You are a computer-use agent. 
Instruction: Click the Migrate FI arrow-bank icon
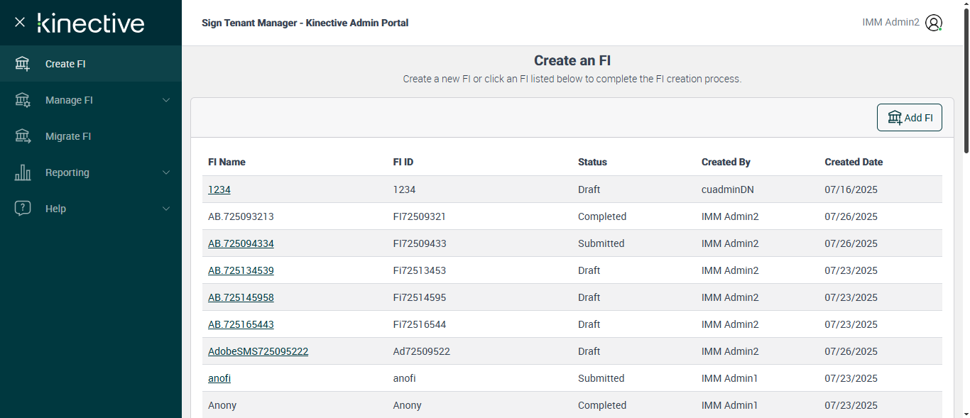(x=23, y=136)
